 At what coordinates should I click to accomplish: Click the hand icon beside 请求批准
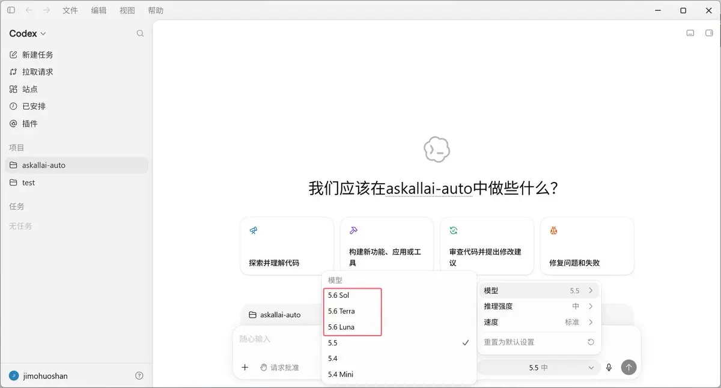coord(263,368)
